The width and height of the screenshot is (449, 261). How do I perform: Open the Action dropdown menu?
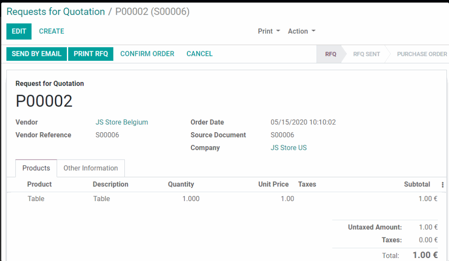(x=301, y=31)
